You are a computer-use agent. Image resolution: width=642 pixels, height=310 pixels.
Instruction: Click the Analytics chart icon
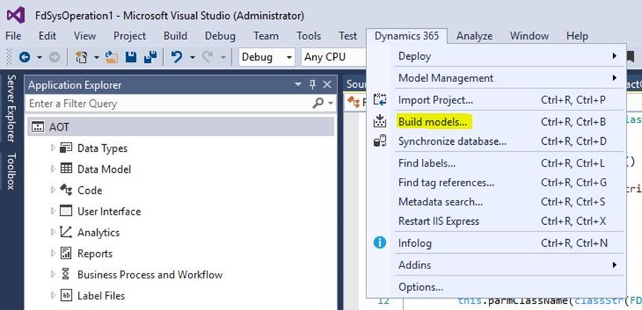coord(65,232)
